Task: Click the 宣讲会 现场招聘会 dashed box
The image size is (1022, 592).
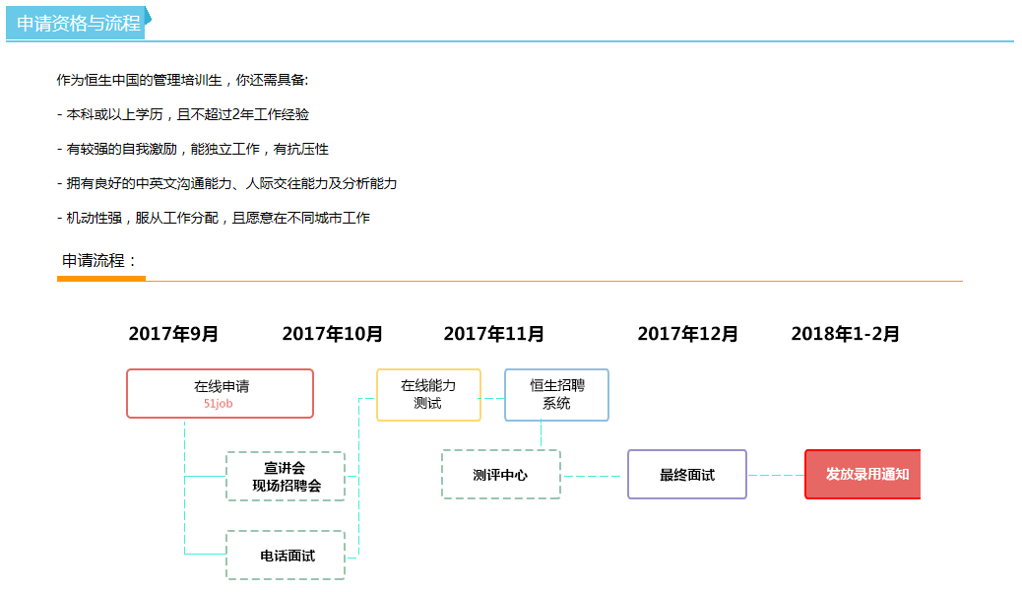Action: pyautogui.click(x=286, y=477)
